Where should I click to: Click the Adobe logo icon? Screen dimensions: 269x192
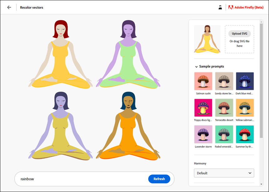[x=231, y=7]
